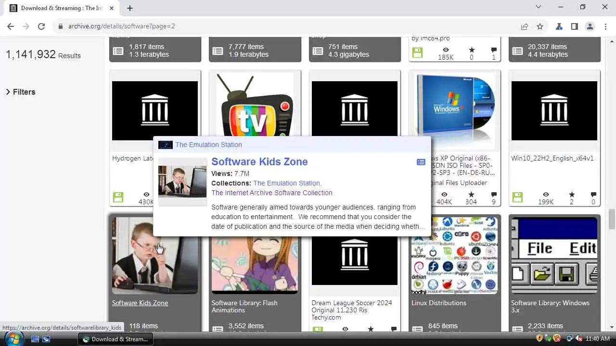616x346 pixels.
Task: Click the floppy icon on Hydrogen card
Action: 118,197
